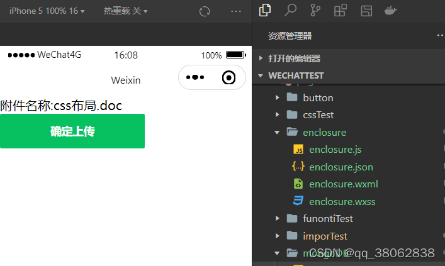The height and width of the screenshot is (266, 445).
Task: Open the Docker whale icon
Action: coord(390,11)
